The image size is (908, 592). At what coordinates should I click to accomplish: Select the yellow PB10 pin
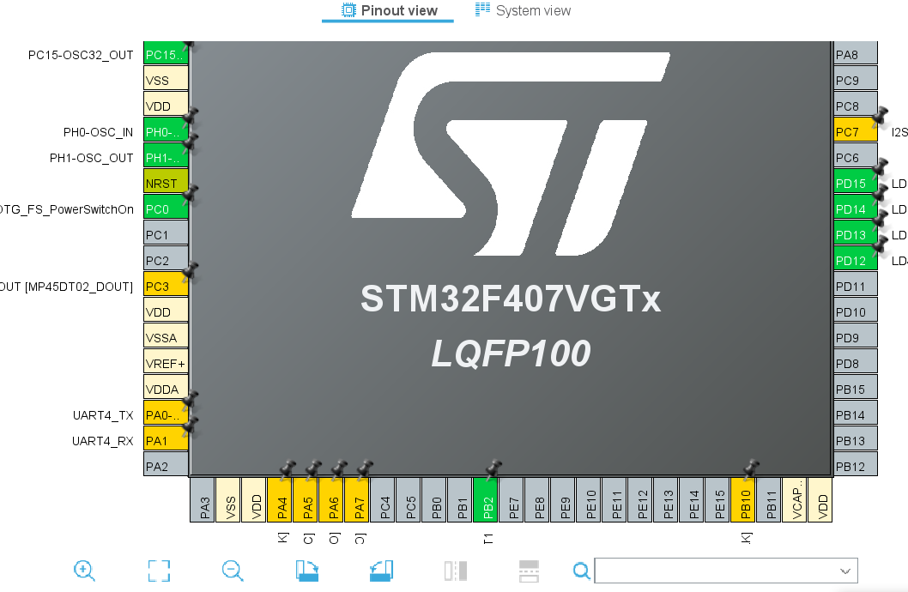743,500
